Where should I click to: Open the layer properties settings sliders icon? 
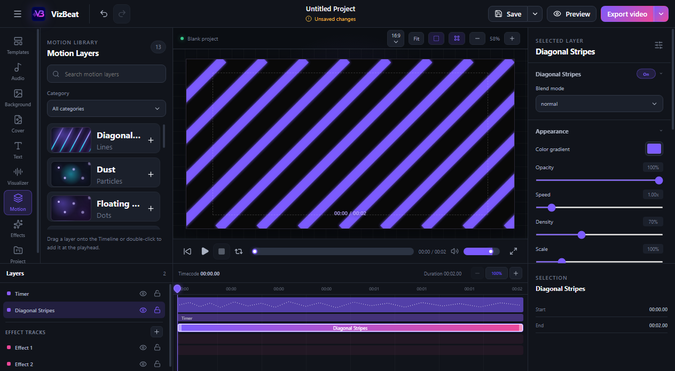(x=658, y=45)
